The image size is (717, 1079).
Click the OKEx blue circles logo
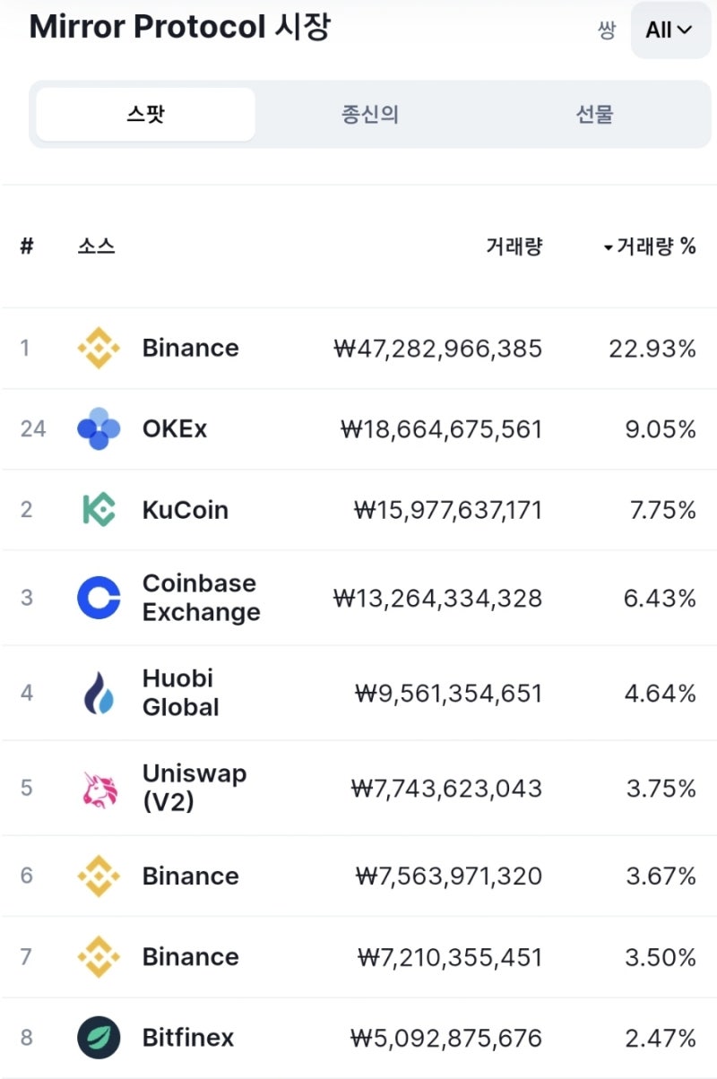pos(99,428)
